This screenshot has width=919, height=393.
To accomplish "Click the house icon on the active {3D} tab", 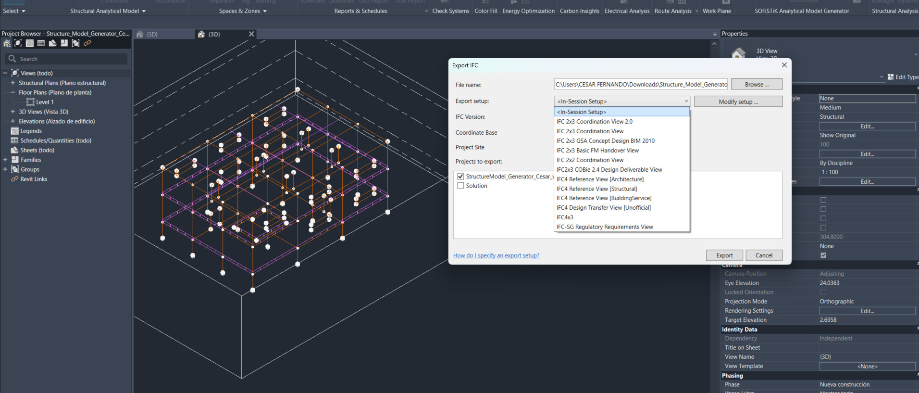I will coord(201,34).
